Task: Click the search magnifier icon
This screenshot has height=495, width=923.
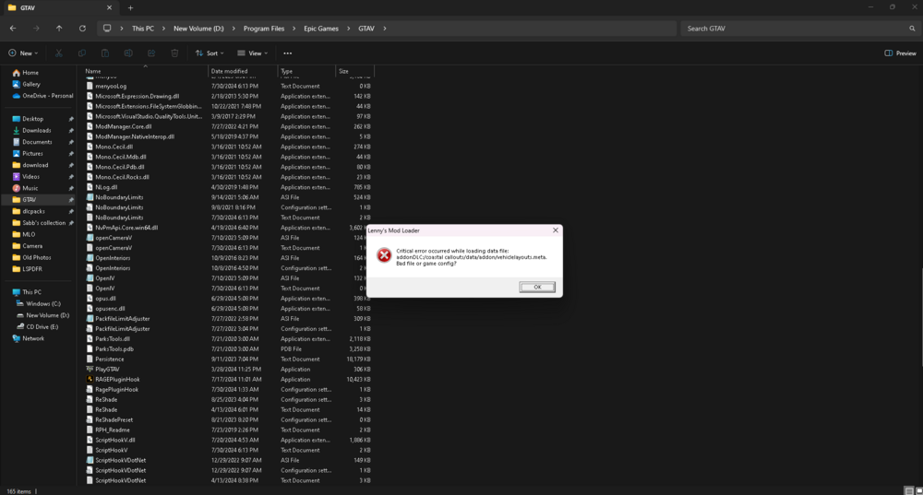Action: [912, 29]
